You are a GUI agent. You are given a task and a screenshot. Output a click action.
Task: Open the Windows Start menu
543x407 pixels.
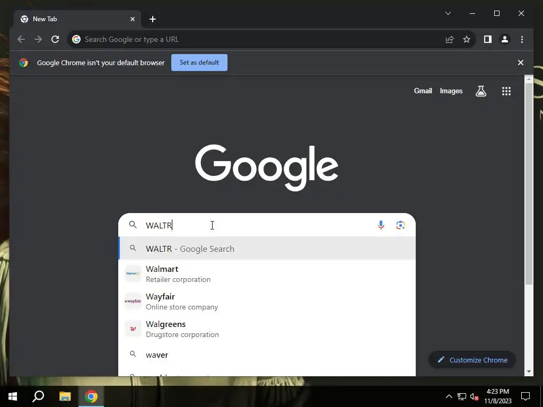tap(13, 396)
